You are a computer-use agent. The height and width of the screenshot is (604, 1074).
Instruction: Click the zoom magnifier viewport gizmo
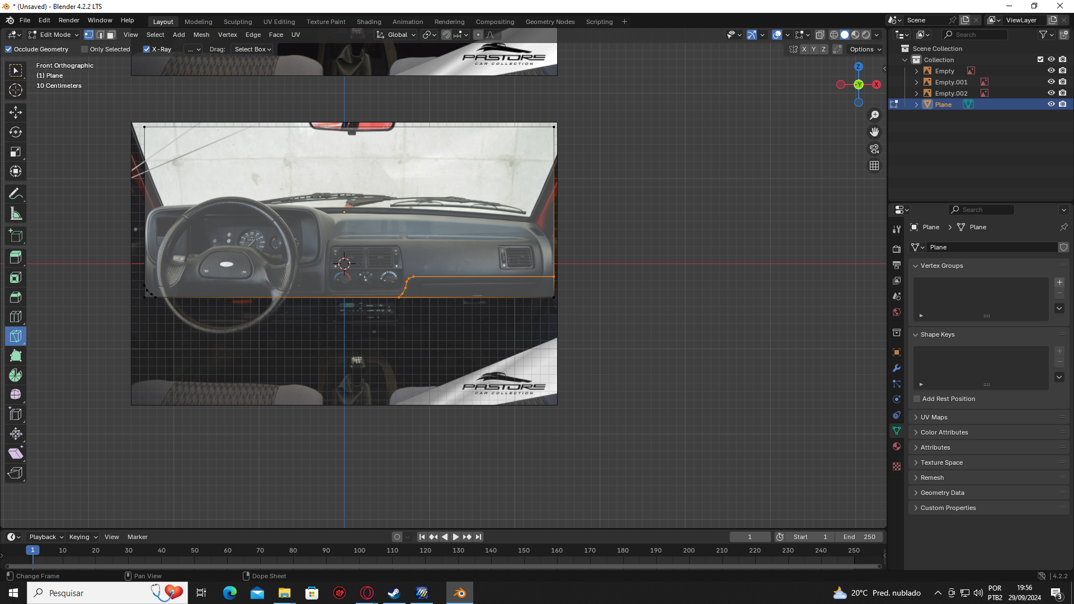click(x=874, y=115)
